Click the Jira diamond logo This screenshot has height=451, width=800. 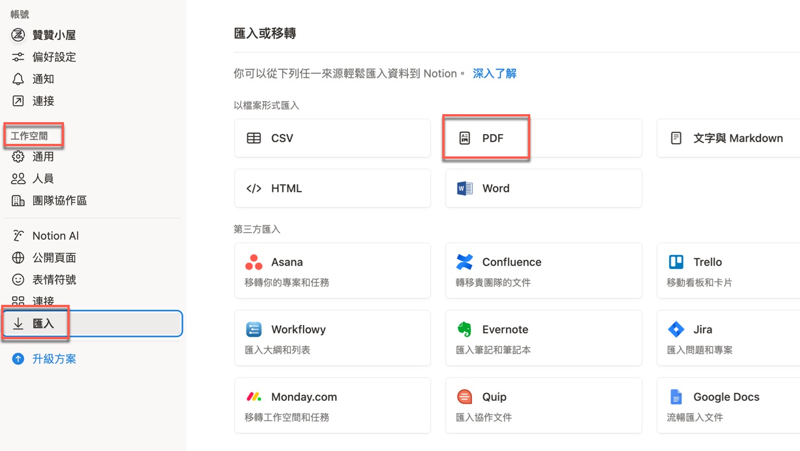pos(676,329)
